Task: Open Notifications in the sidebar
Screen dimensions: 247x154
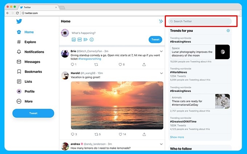Action: [30, 52]
